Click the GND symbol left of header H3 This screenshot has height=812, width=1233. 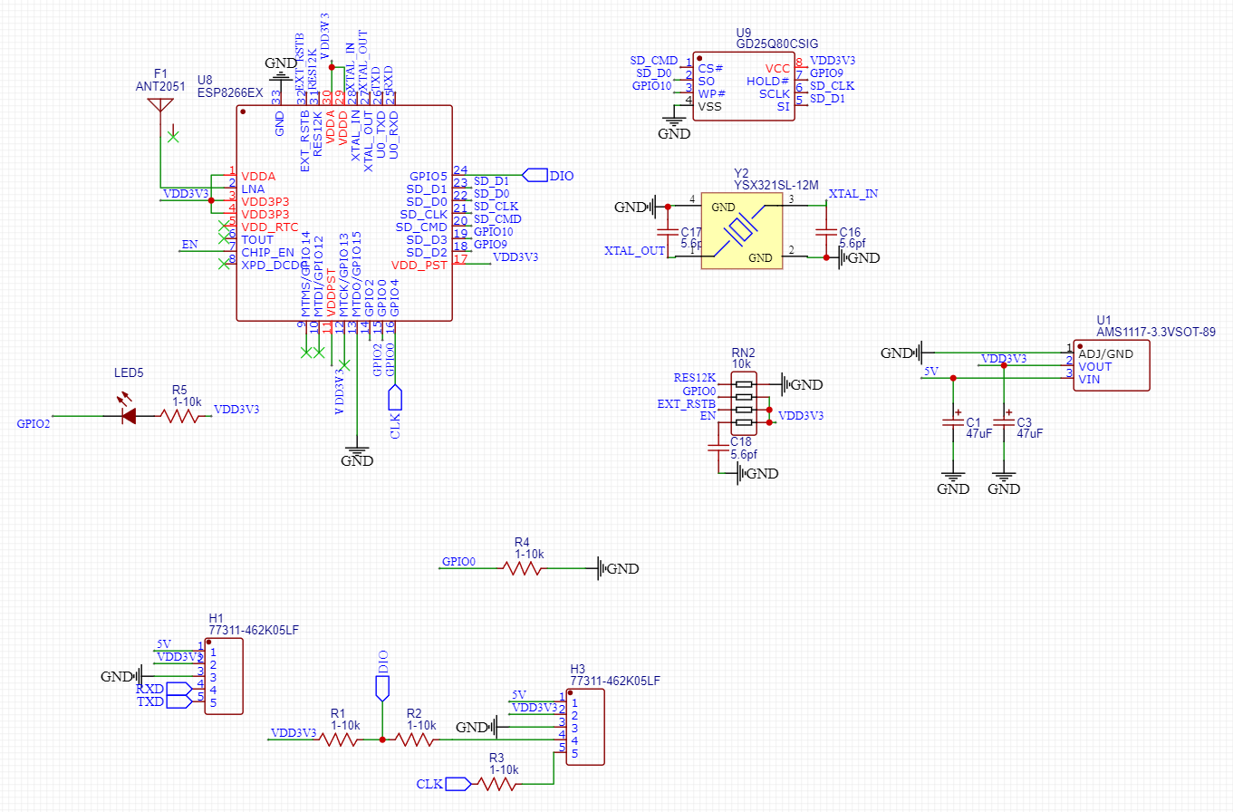pyautogui.click(x=477, y=727)
